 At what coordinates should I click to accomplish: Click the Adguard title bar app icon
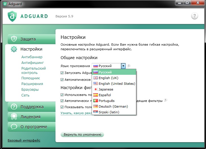pyautogui.click(x=5, y=4)
